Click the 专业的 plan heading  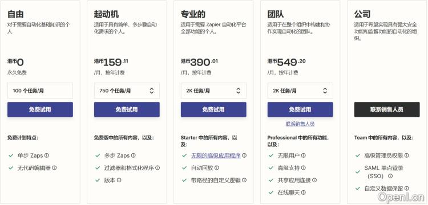(x=193, y=14)
